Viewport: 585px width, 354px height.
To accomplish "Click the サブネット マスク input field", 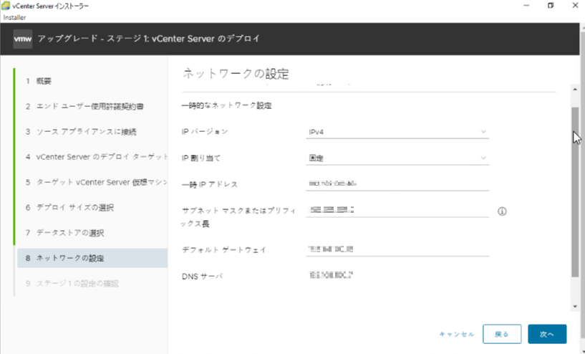I will (397, 210).
